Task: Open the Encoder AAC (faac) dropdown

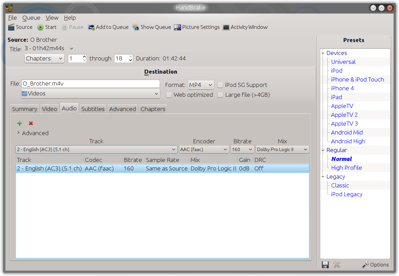Action: click(204, 150)
